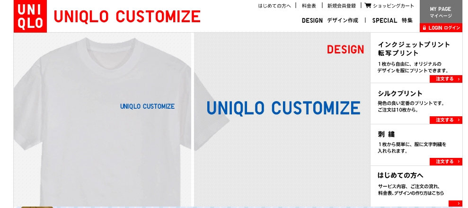The image size is (468, 208).
Task: Open the shopping cart icon
Action: (368, 5)
